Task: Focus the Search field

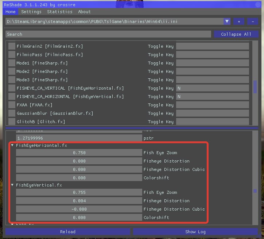Action: click(108, 34)
